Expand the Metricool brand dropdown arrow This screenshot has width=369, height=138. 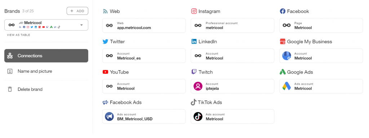point(81,25)
